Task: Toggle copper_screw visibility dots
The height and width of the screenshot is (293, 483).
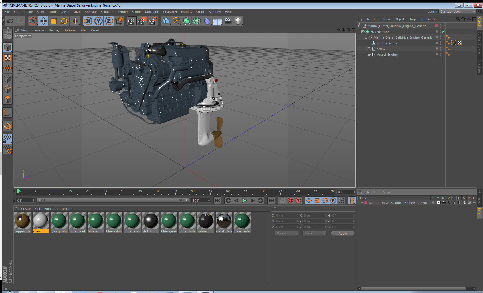Action: (440, 43)
